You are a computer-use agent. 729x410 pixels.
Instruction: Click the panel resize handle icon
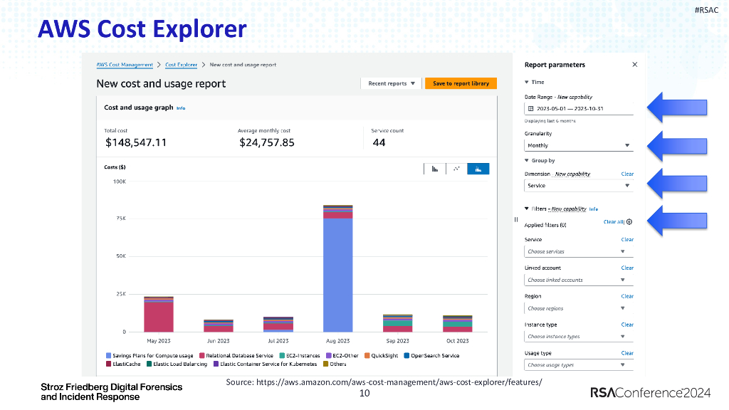click(516, 219)
